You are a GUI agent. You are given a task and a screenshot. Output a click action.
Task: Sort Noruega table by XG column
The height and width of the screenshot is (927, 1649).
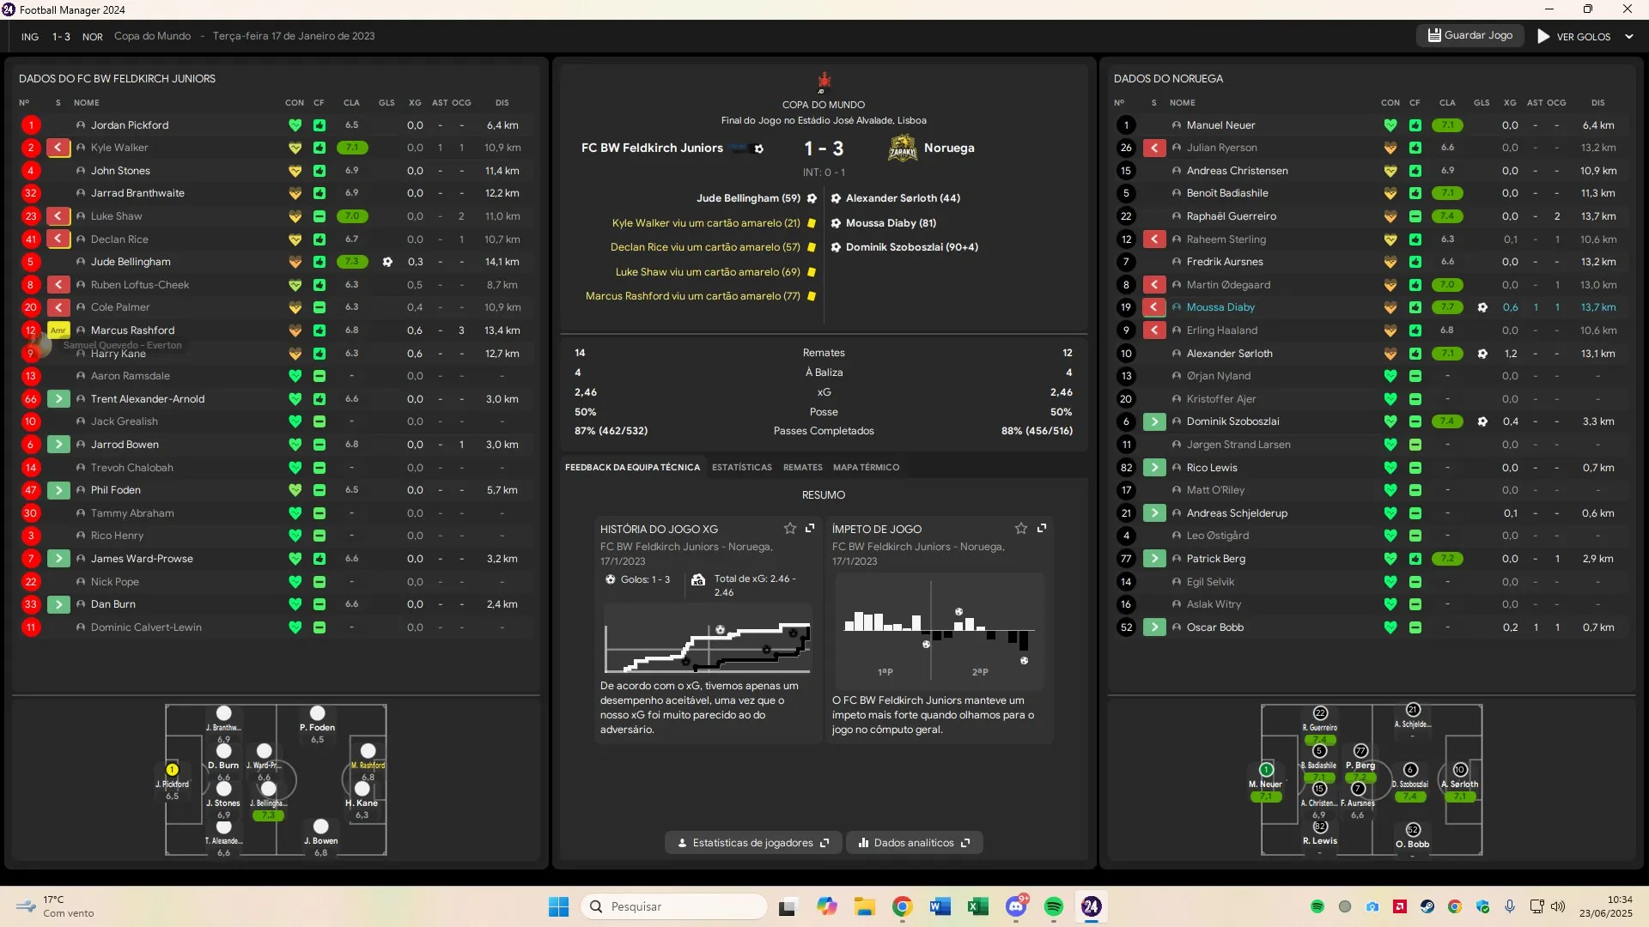1510,103
